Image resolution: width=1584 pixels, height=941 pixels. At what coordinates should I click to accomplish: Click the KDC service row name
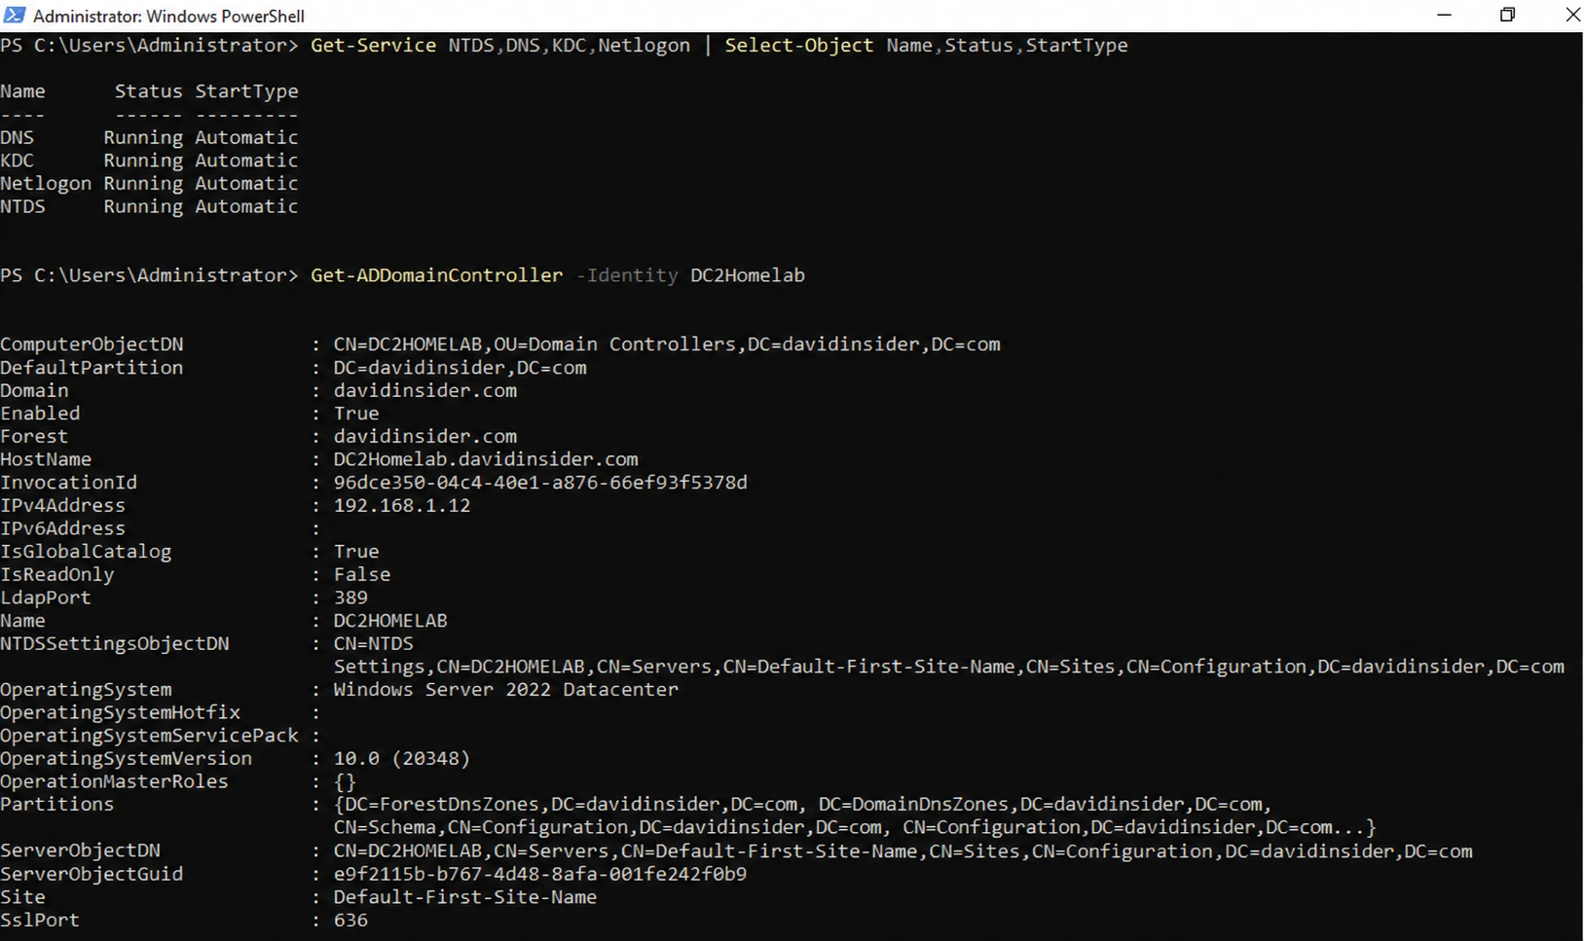click(17, 161)
